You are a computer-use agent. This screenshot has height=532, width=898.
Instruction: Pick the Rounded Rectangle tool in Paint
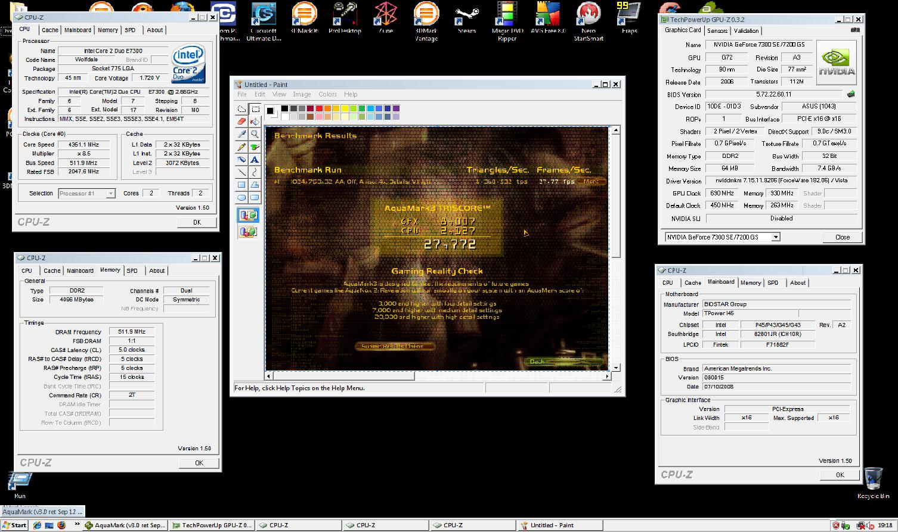[x=255, y=197]
